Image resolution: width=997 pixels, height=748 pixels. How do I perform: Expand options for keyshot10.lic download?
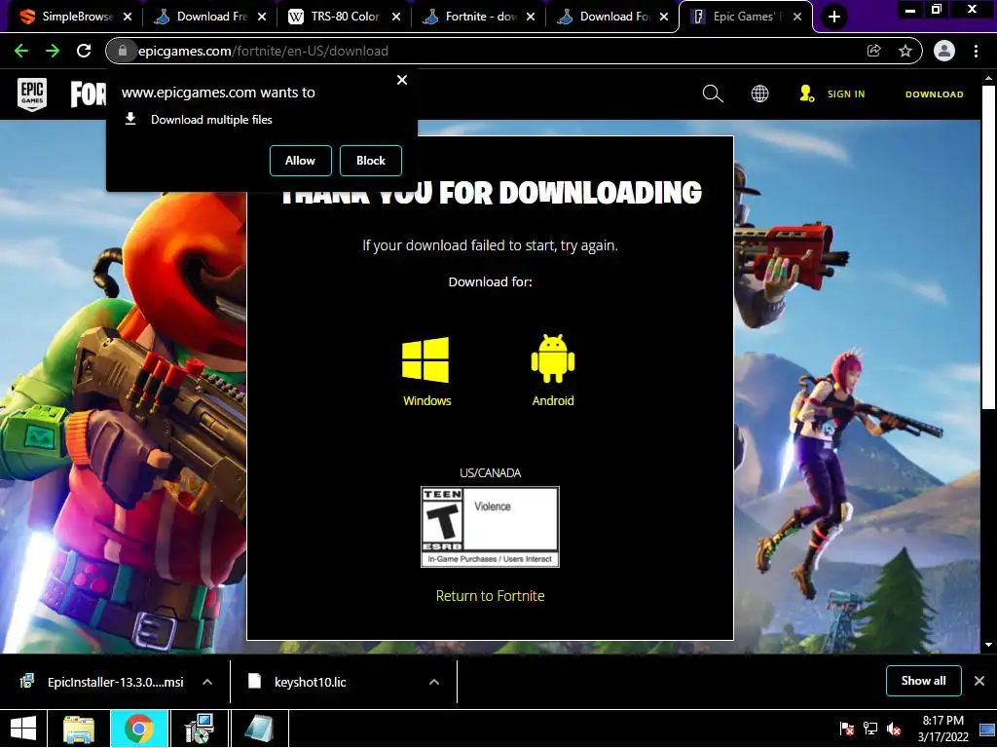point(434,682)
